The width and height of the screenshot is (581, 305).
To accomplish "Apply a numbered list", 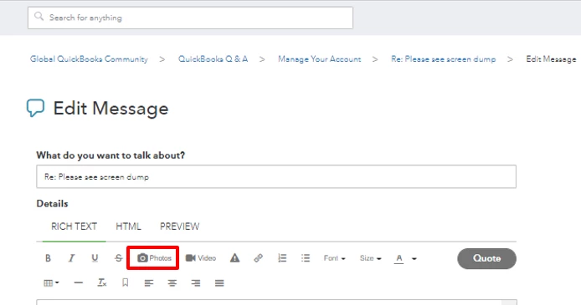I will click(282, 258).
